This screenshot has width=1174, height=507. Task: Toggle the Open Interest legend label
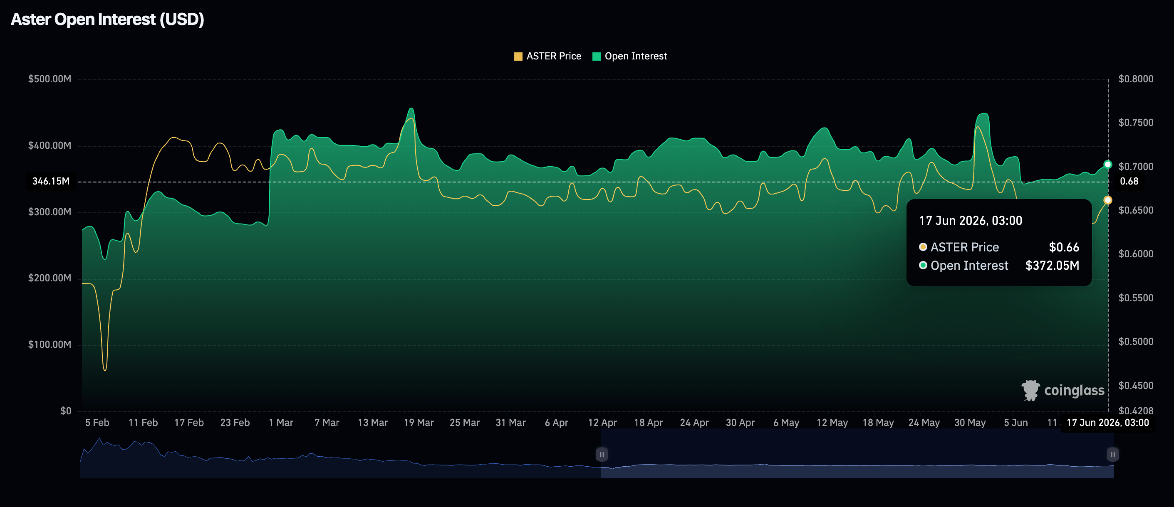pyautogui.click(x=635, y=56)
